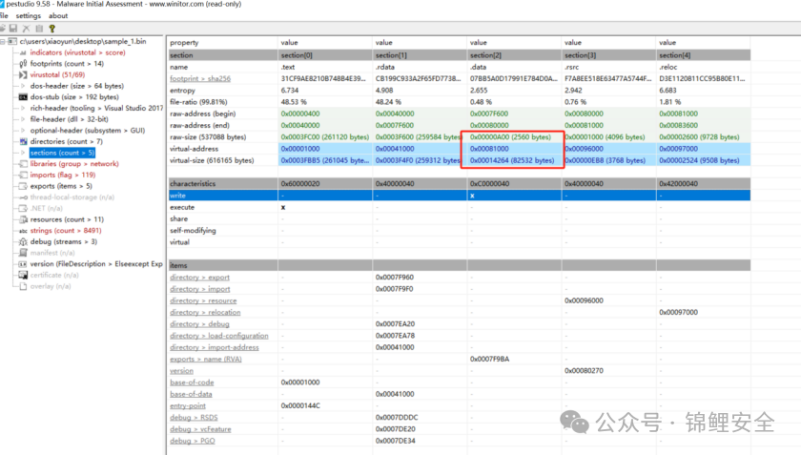Open the directory > export link
The height and width of the screenshot is (455, 801).
coord(199,277)
